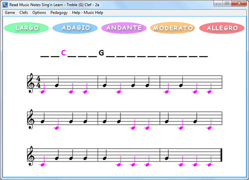Viewport: 249px width, 180px height.
Task: Click the first magenta C note on the third staff
Action: tap(43, 165)
